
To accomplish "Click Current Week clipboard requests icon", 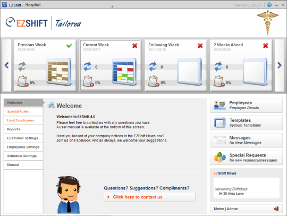I will point(88,81).
